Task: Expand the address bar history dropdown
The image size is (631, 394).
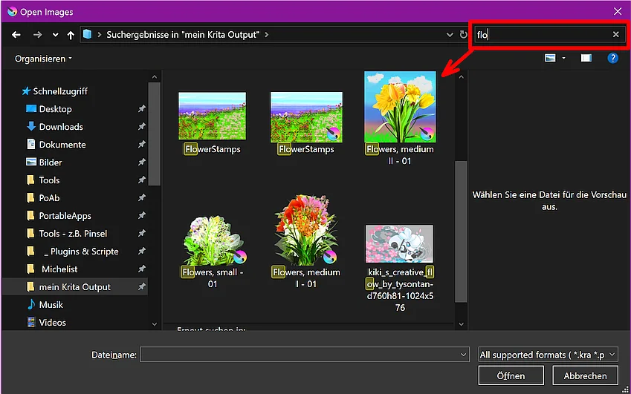Action: coord(450,35)
